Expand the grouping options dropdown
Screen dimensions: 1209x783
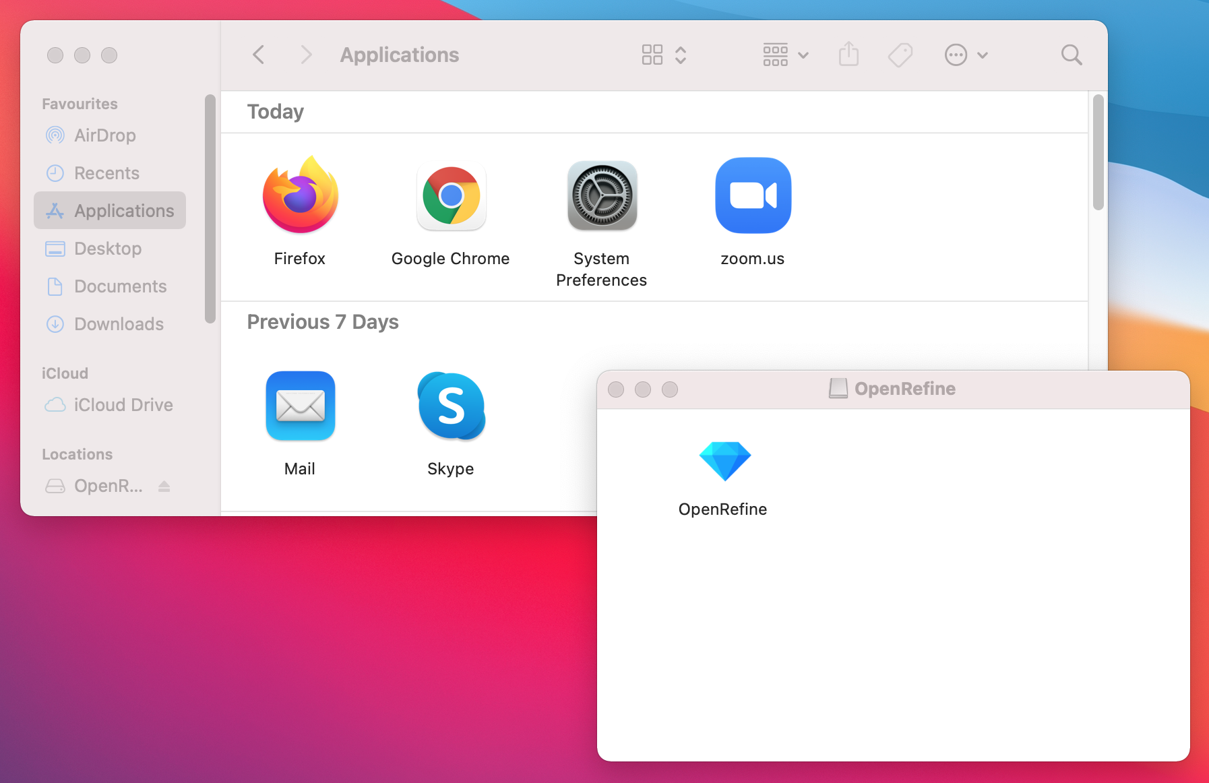804,55
